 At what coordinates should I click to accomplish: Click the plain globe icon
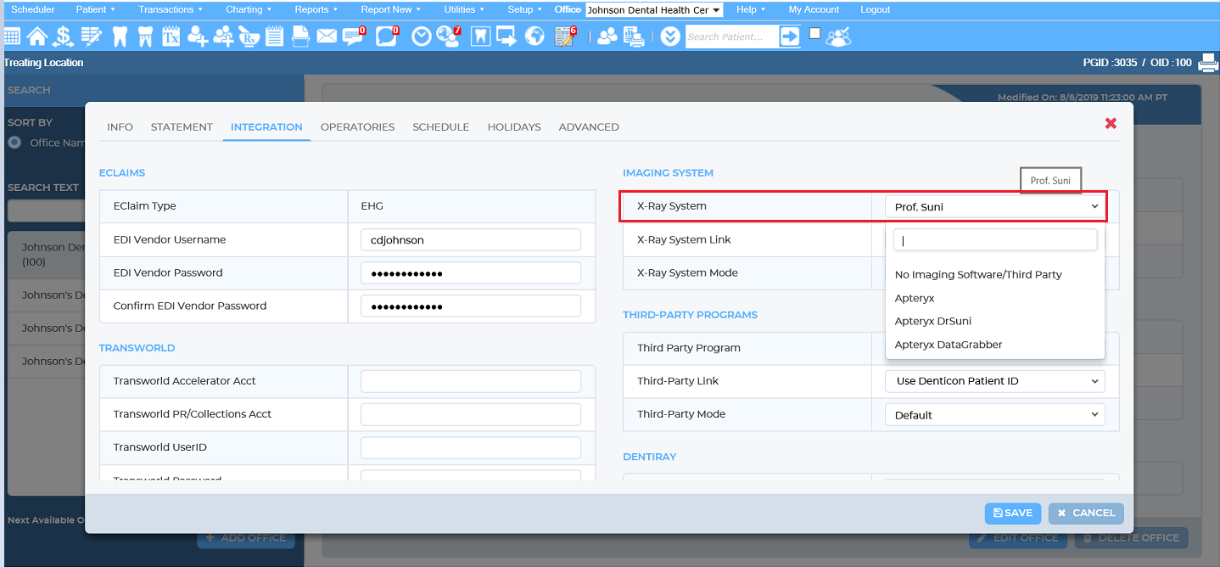(534, 36)
